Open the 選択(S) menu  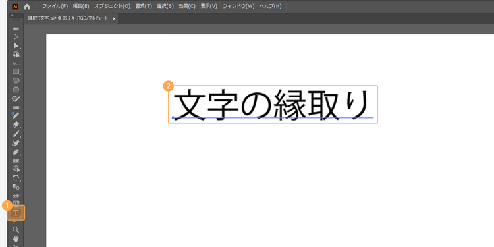165,7
